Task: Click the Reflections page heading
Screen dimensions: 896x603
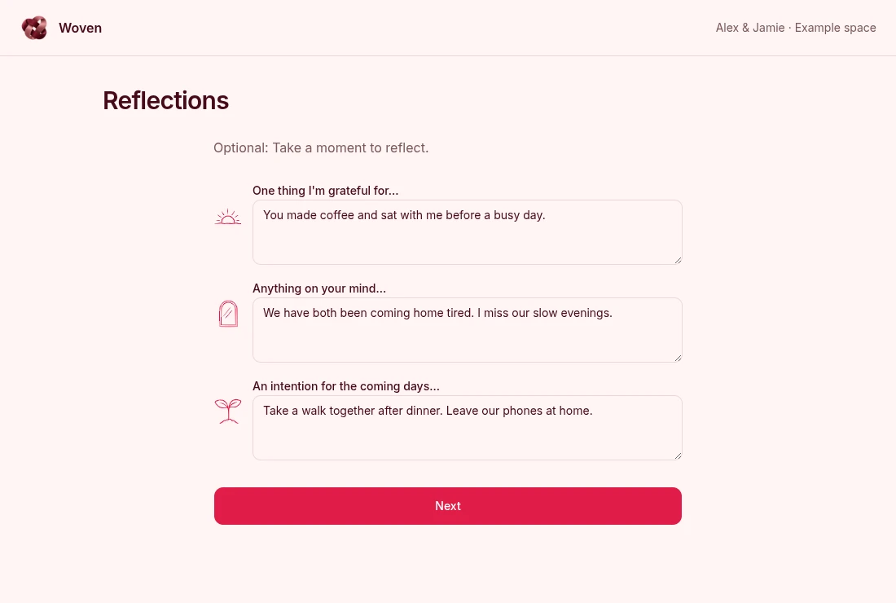Action: click(165, 100)
